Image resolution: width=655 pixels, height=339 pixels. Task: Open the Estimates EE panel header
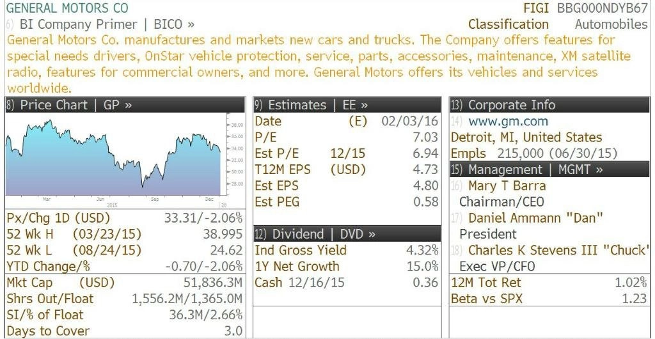point(347,105)
